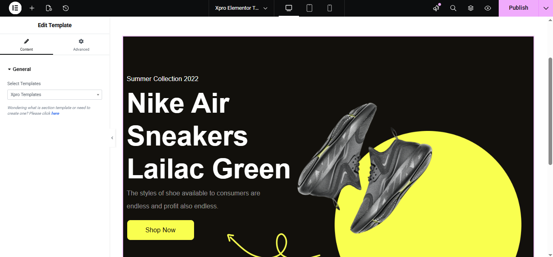Screen dimensions: 553x257
Task: Switch to desktop device view
Action: coord(289,8)
